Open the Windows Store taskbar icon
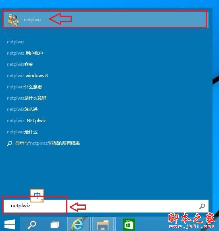Screen dimensions: 219x231 [x=129, y=225]
